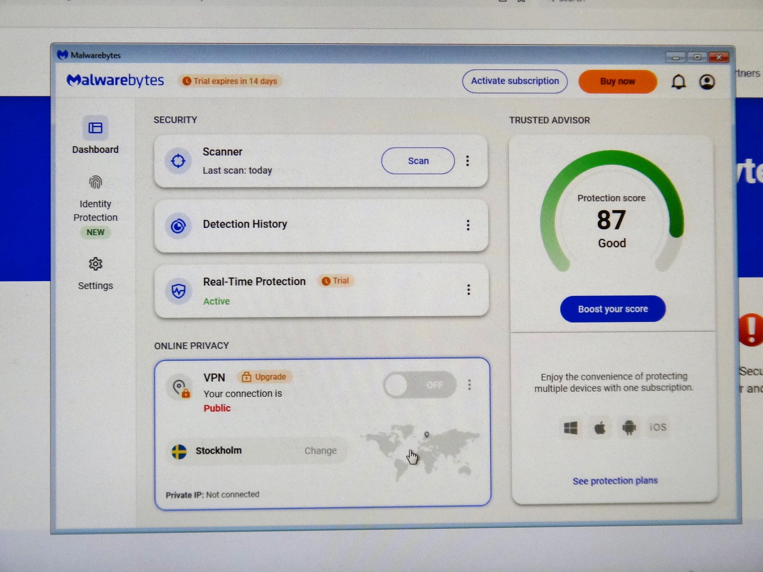
Task: Click the Stockholm location label
Action: tap(219, 450)
